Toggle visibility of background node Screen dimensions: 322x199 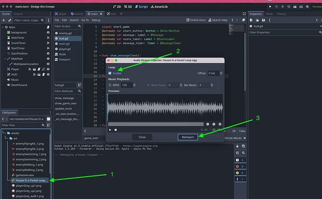[48, 33]
